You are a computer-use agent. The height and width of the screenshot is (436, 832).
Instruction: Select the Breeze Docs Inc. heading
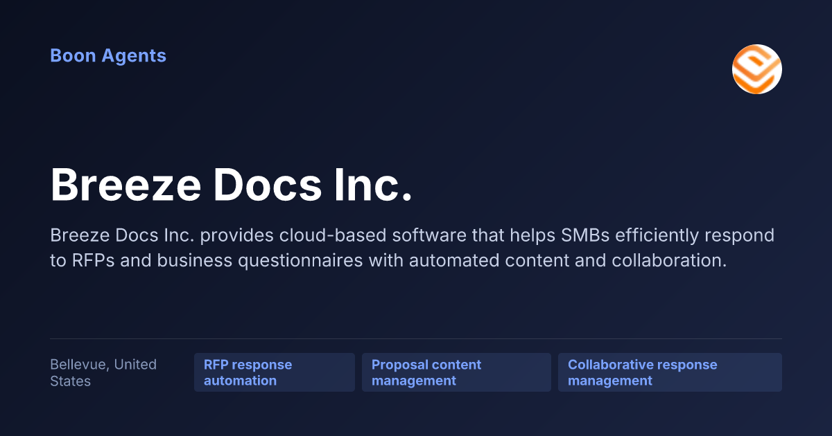click(x=232, y=185)
